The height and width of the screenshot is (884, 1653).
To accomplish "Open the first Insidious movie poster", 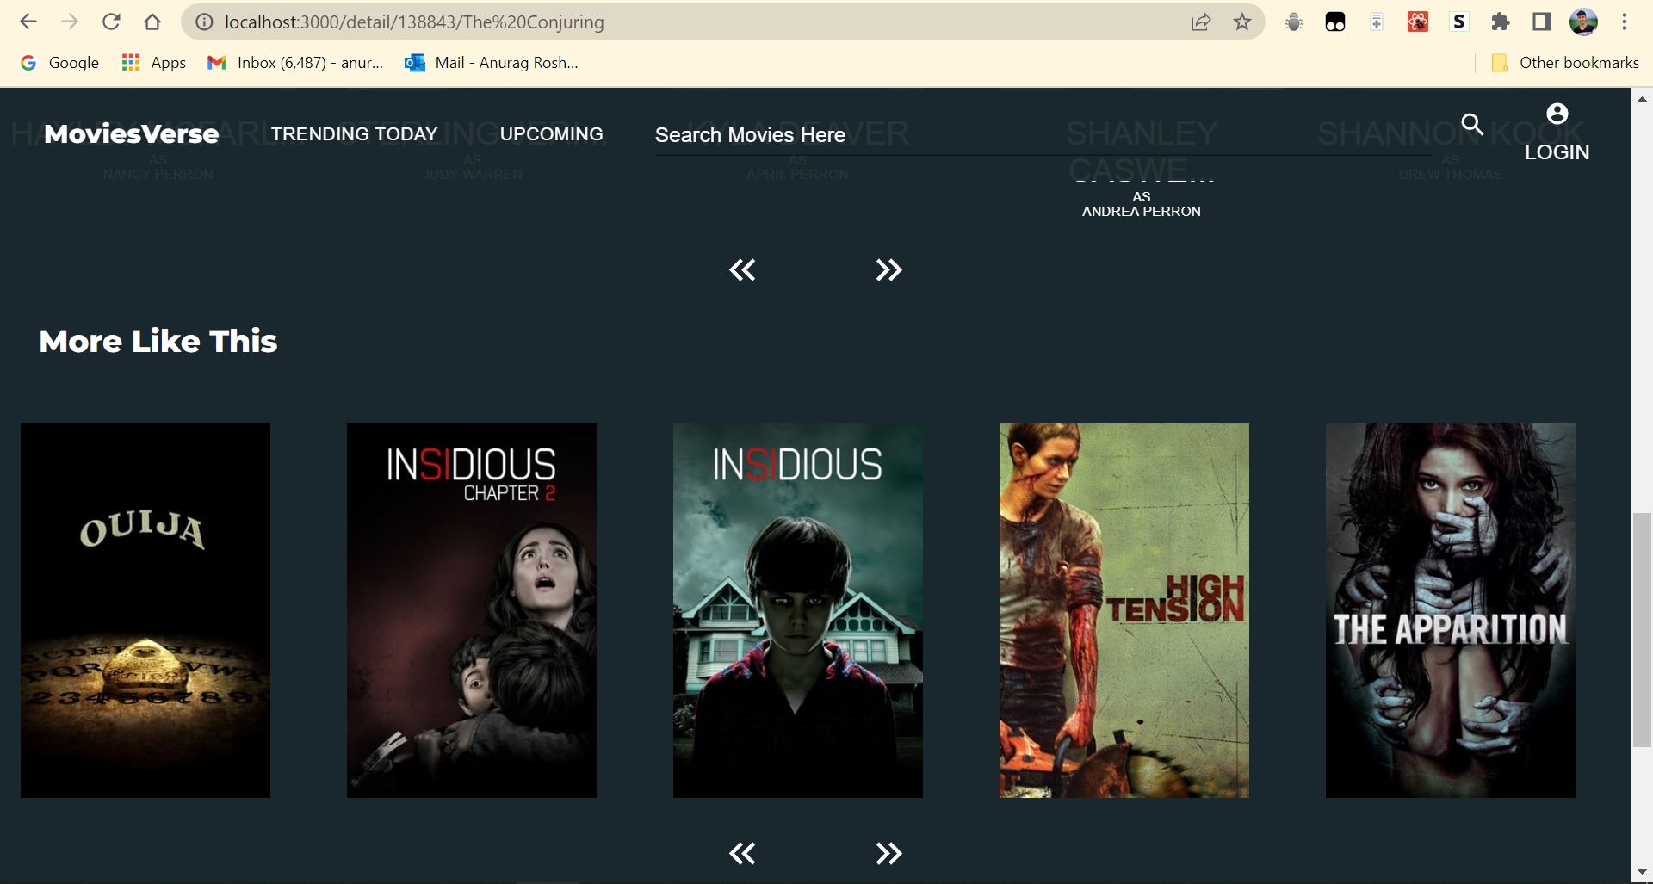I will point(798,610).
